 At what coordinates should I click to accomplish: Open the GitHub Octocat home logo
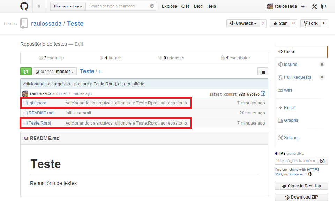(24, 6)
